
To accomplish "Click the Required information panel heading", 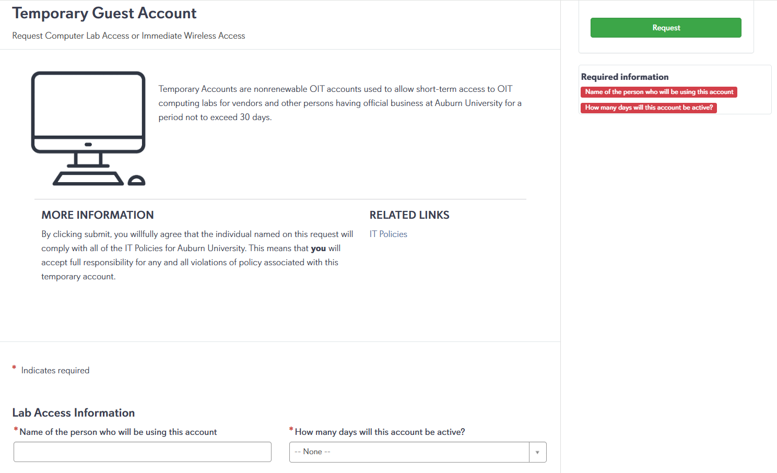I will [625, 76].
